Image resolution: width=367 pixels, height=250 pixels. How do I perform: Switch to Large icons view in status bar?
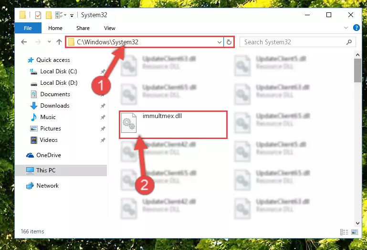(355, 232)
